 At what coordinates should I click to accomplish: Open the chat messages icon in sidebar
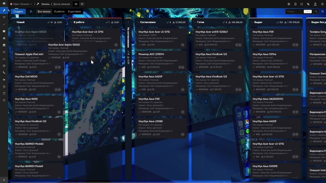[x=4, y=66]
